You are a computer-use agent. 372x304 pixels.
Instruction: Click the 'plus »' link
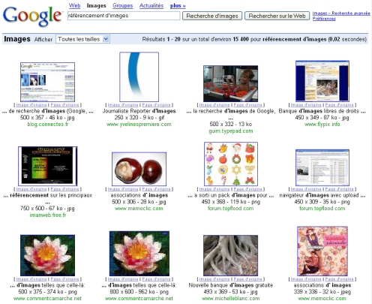tap(178, 5)
